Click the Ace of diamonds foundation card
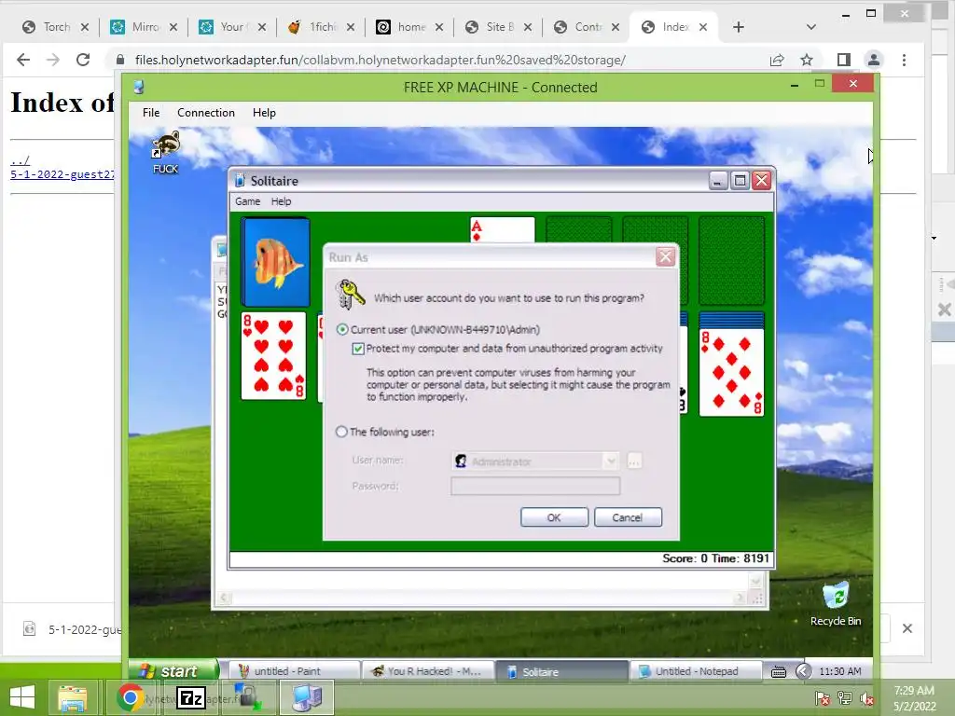Screen dimensions: 955x716 coord(503,230)
